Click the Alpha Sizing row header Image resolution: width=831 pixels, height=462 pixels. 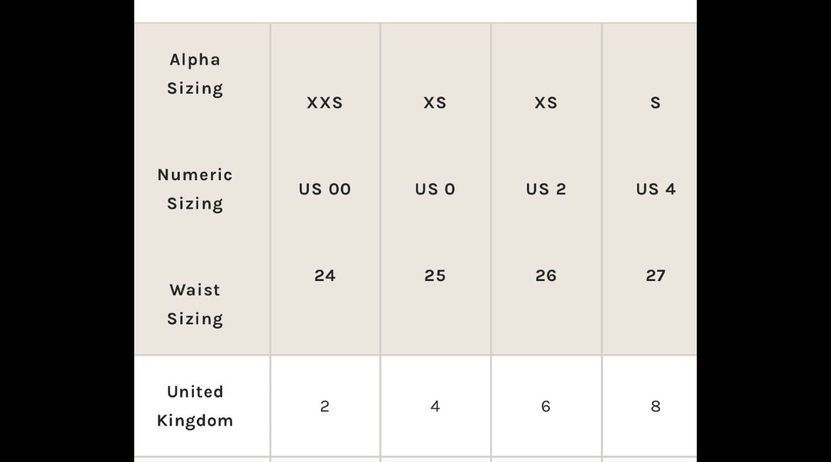coord(195,74)
